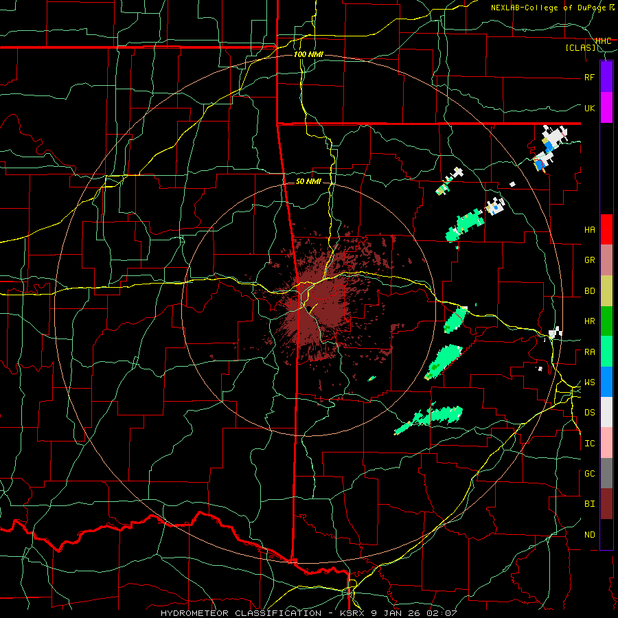This screenshot has height=618, width=618.
Task: Click the HR dark green legend swatch
Action: [606, 321]
